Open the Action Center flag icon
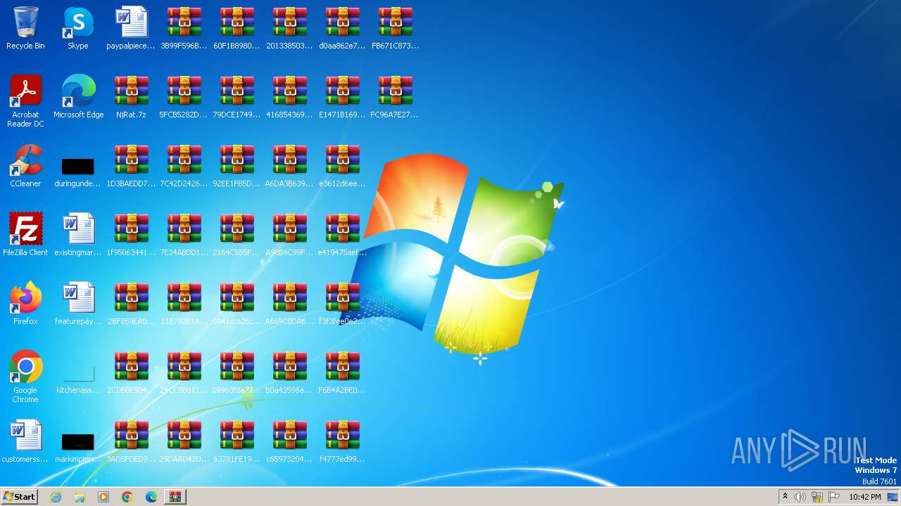This screenshot has height=506, width=901. coord(834,497)
